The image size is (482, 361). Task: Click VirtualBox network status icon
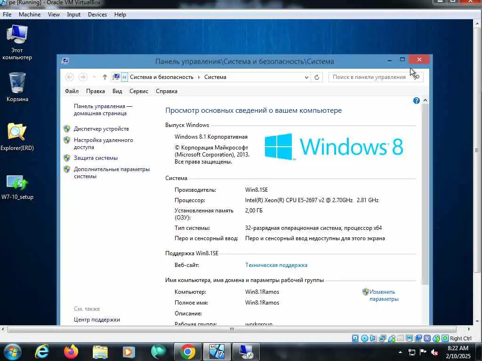click(382, 338)
